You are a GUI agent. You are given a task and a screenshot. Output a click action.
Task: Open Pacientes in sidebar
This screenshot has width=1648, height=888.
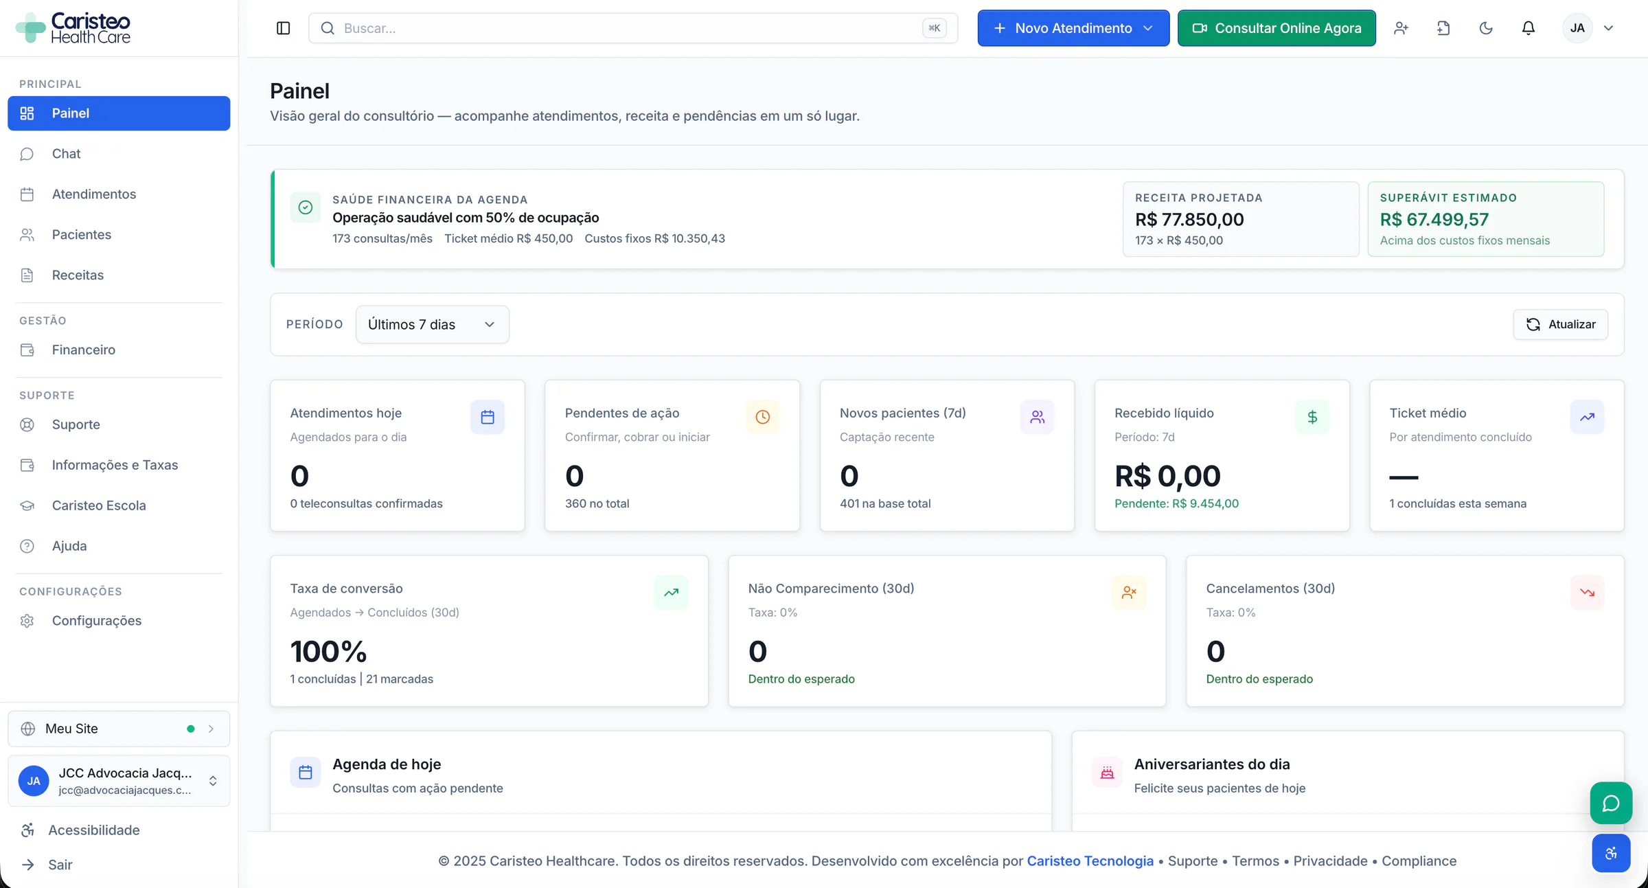[119, 235]
